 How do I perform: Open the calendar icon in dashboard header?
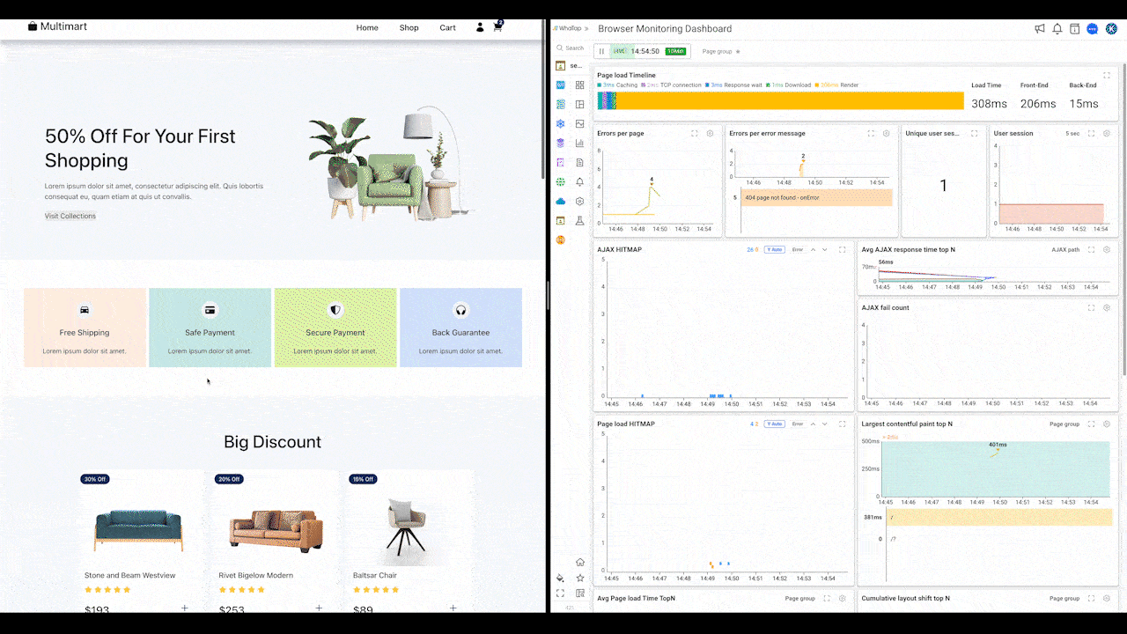tap(1074, 29)
